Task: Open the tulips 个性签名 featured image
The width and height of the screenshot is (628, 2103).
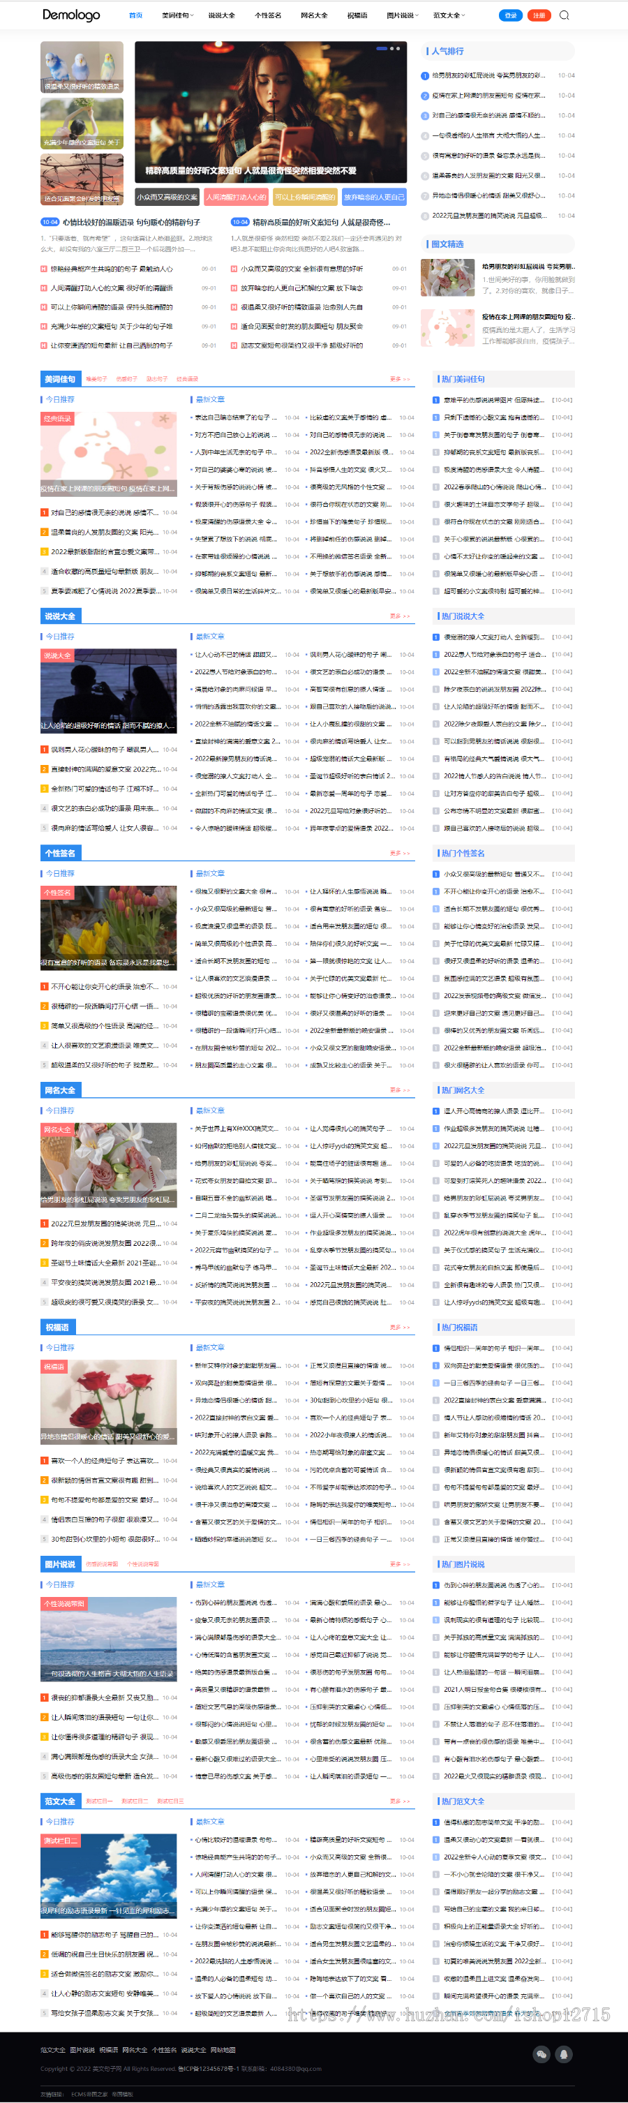Action: tap(109, 928)
